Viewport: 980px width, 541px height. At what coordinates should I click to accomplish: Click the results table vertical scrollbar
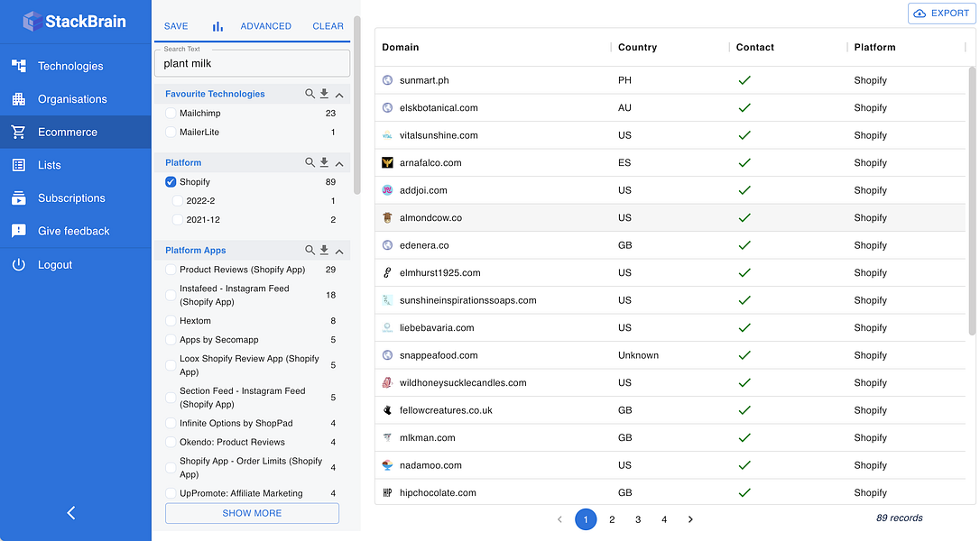(972, 200)
